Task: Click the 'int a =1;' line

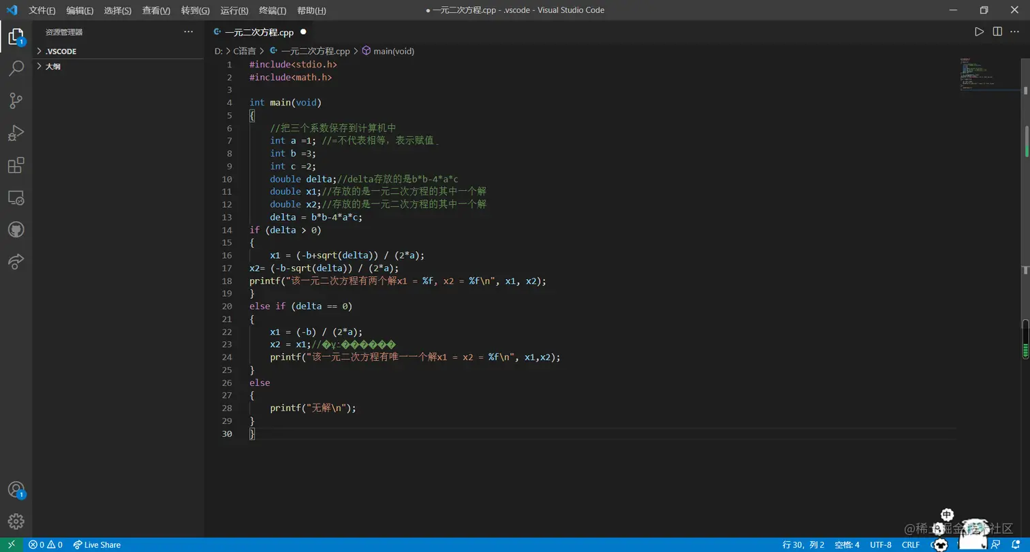Action: 293,141
